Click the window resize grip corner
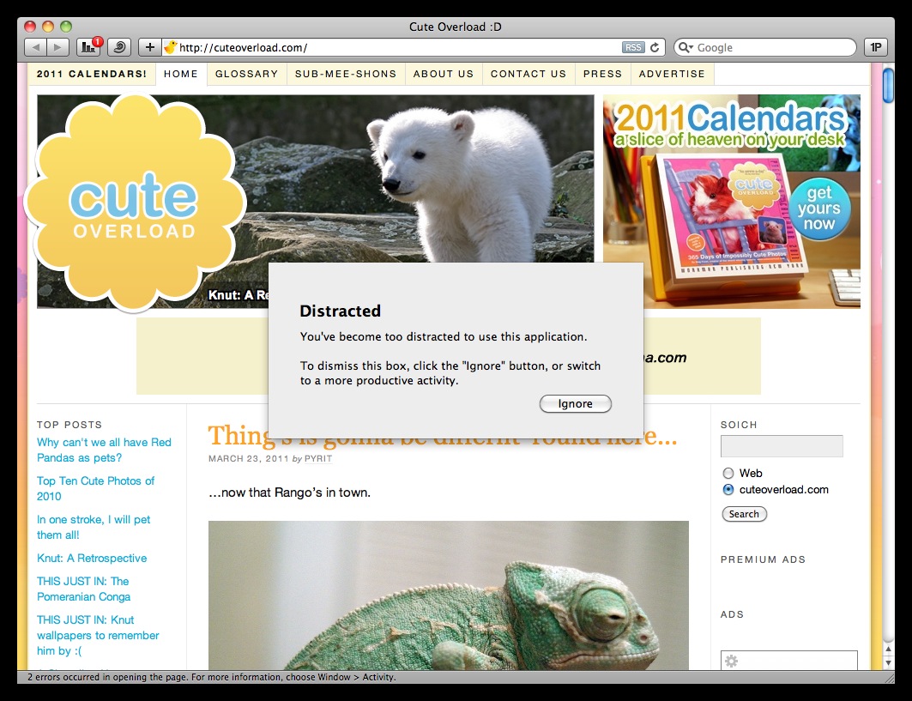Image resolution: width=912 pixels, height=701 pixels. point(890,678)
